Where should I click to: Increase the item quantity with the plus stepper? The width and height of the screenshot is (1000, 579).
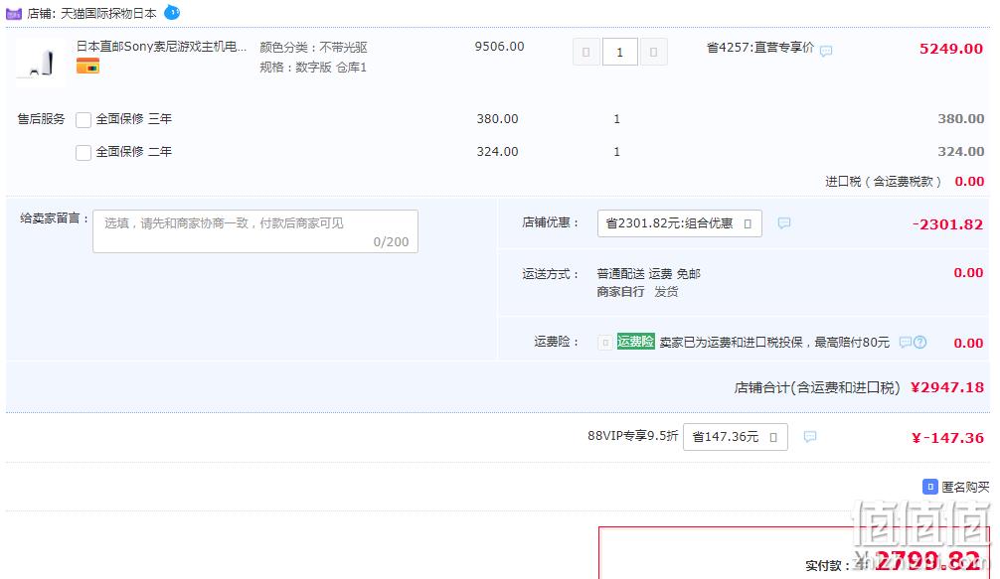point(654,53)
